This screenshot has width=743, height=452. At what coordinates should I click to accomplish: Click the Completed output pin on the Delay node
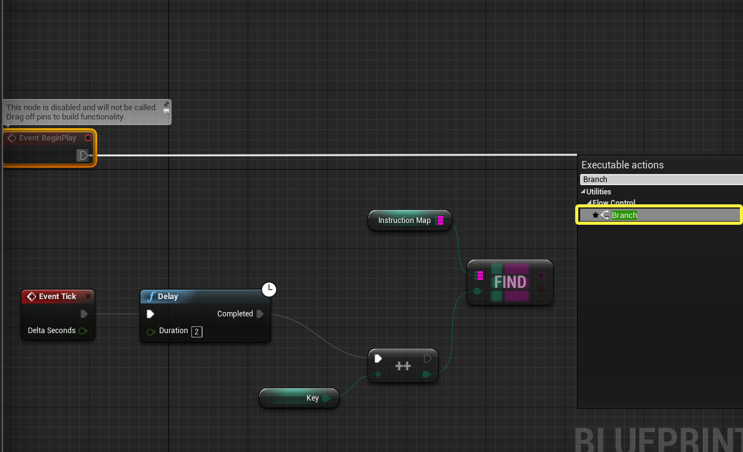[259, 314]
